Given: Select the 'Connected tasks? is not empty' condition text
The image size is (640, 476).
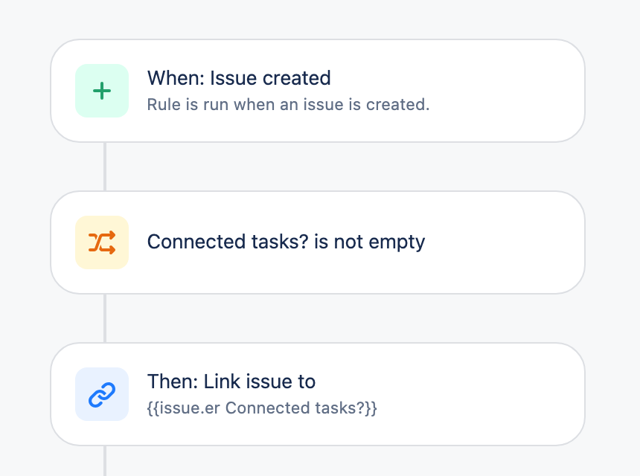Looking at the screenshot, I should [286, 242].
